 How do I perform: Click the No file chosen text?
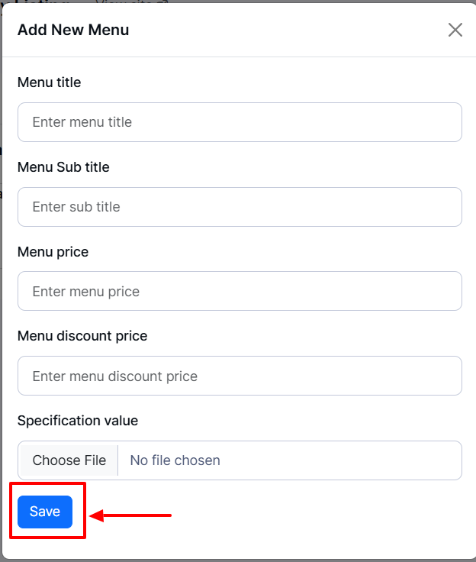point(175,460)
